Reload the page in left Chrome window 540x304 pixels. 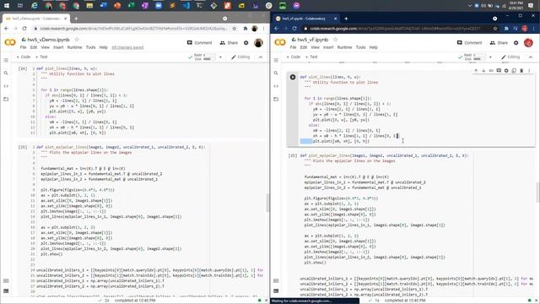24,29
